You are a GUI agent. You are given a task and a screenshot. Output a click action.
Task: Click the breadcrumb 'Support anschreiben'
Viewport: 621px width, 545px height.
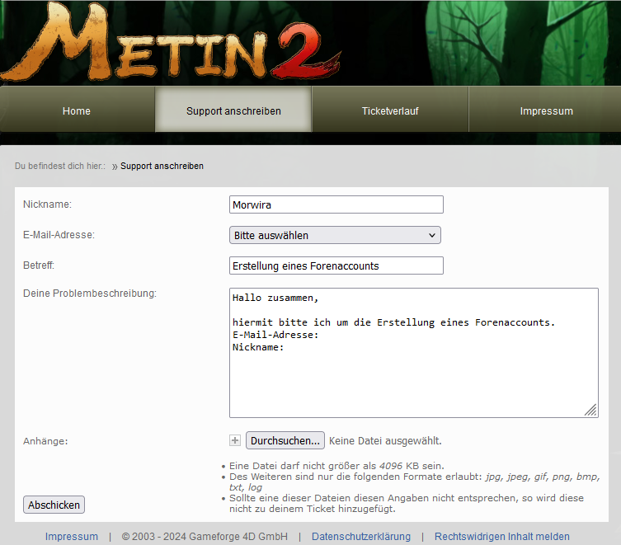click(162, 166)
